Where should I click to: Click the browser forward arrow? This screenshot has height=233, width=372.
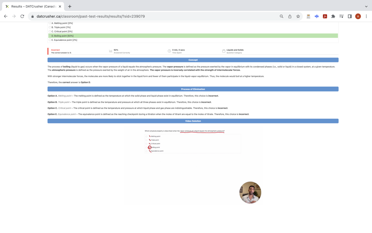click(14, 16)
